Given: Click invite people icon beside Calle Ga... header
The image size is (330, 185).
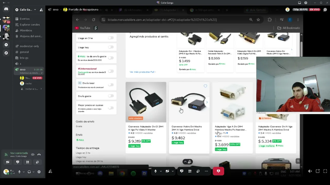Looking at the screenshot, I should [x=41, y=10].
